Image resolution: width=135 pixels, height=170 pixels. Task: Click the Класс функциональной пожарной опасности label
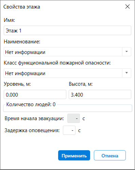[x=57, y=63]
